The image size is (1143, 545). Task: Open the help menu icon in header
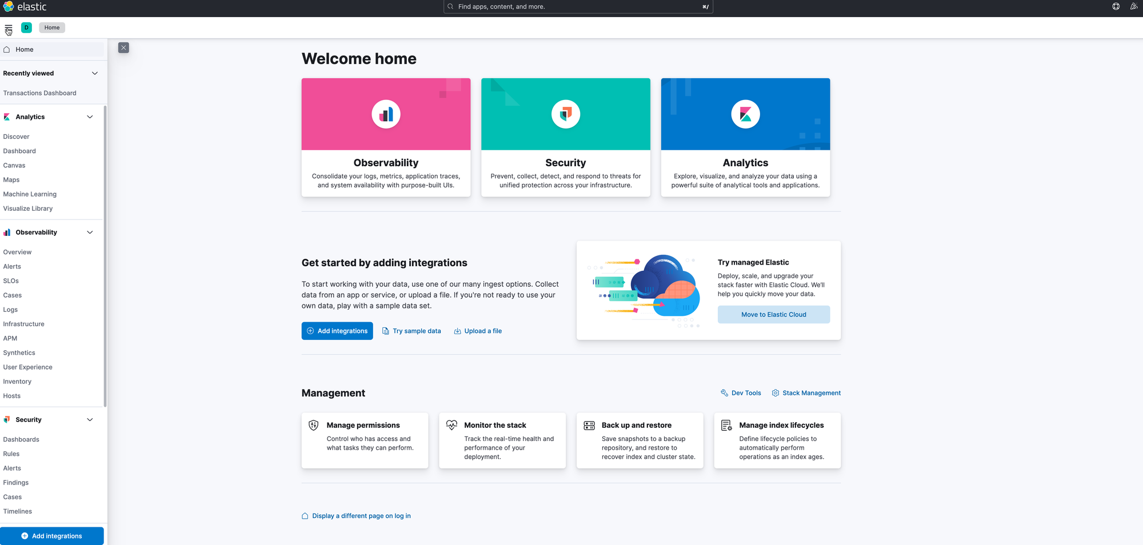(x=1116, y=7)
